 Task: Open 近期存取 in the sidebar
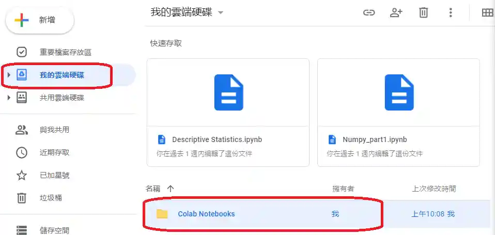(54, 153)
